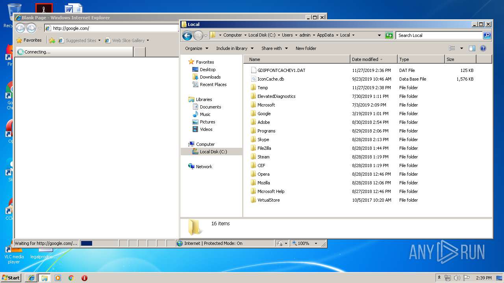This screenshot has width=504, height=283.
Task: Open Include in library dropdown
Action: 234,48
